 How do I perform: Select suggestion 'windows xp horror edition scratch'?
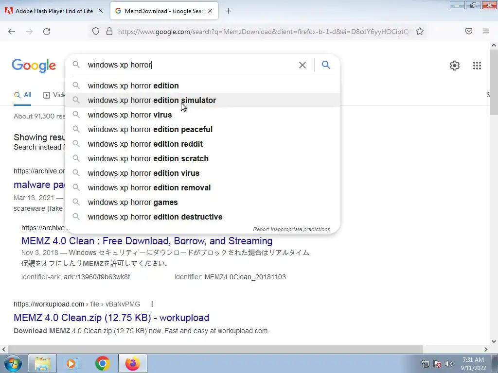click(202, 159)
